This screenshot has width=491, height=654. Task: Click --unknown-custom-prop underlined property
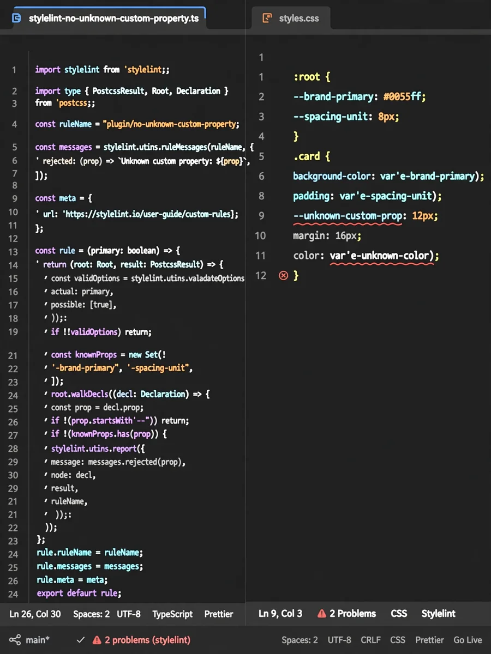click(348, 216)
